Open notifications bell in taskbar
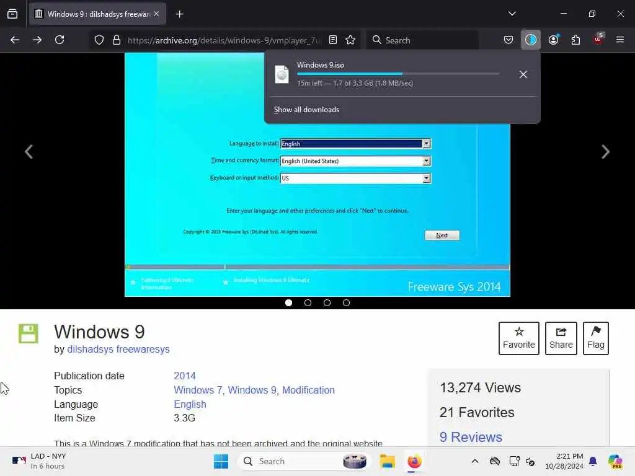This screenshot has width=635, height=476. 593,461
